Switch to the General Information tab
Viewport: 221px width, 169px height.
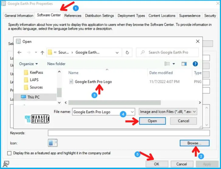click(19, 15)
